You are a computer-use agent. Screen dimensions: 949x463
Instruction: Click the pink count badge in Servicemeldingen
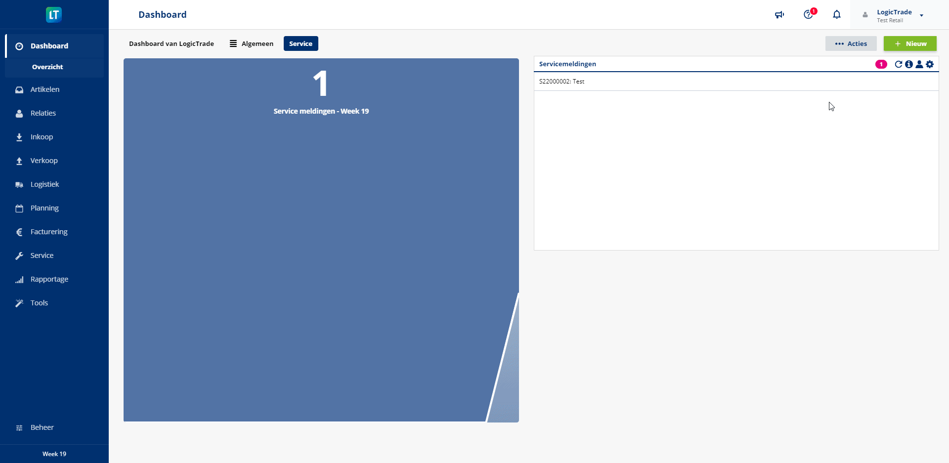(x=881, y=64)
